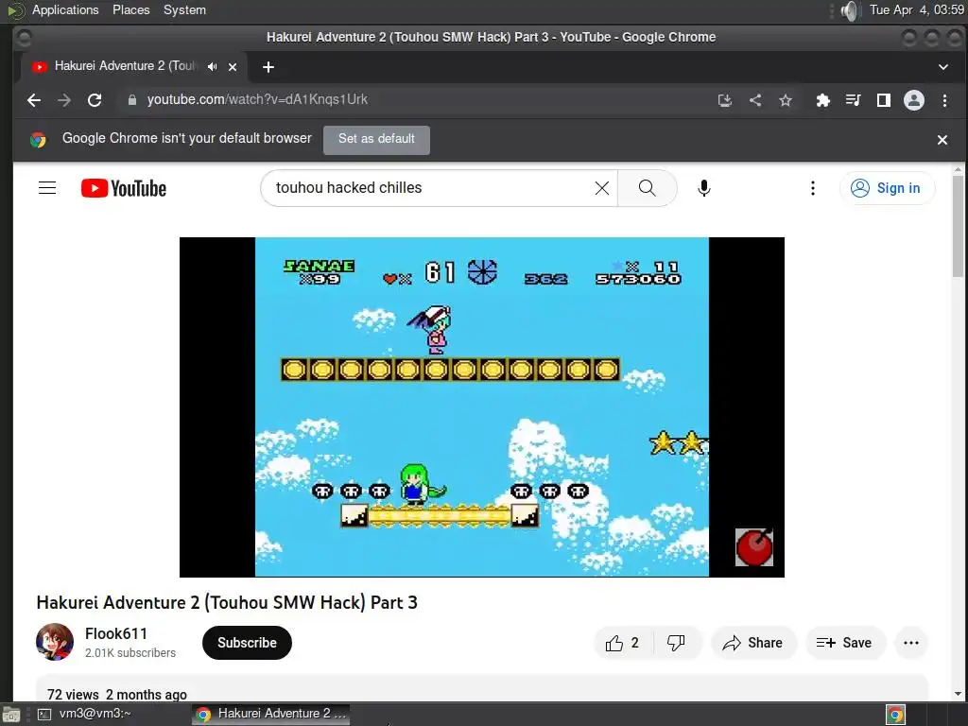The height and width of the screenshot is (726, 968).
Task: Click the forward navigation arrow
Action: pos(64,100)
